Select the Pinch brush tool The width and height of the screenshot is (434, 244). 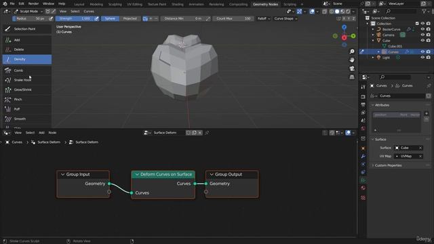tap(27, 100)
